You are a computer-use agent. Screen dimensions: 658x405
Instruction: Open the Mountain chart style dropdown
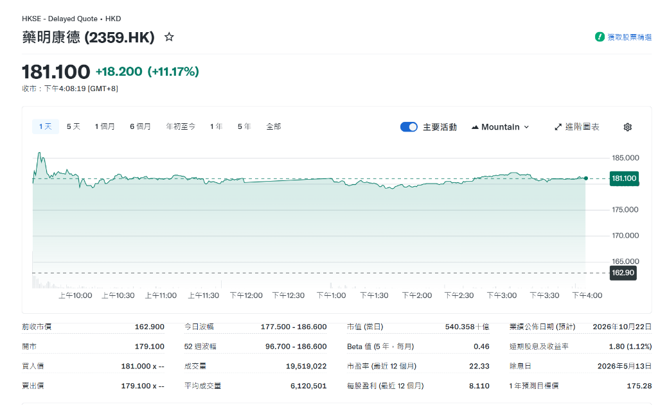[x=500, y=127]
